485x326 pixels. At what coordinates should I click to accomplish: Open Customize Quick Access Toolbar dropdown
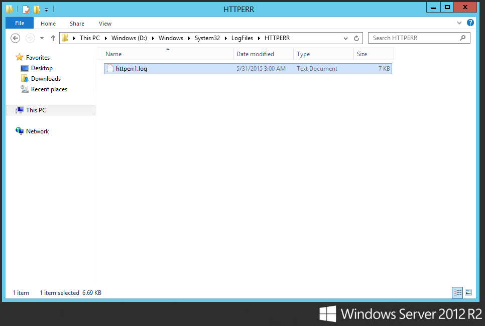point(47,10)
